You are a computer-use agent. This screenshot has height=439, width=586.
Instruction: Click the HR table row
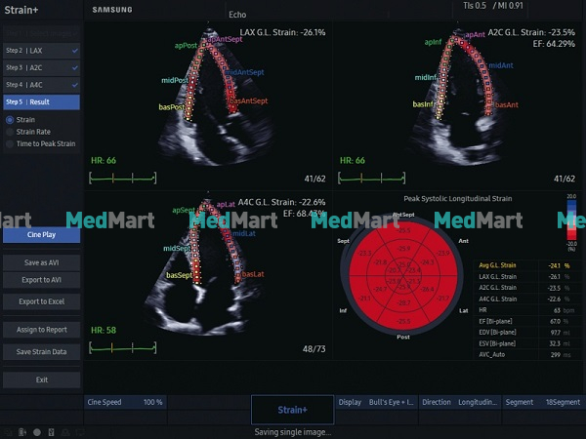(527, 310)
